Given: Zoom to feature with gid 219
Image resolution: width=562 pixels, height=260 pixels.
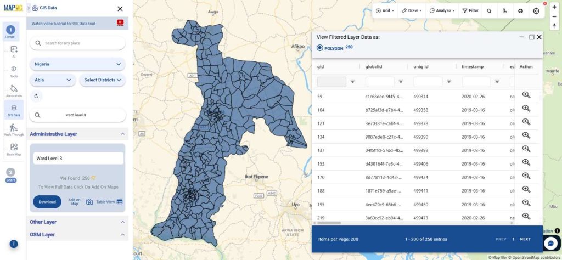Looking at the screenshot, I should 526,216.
